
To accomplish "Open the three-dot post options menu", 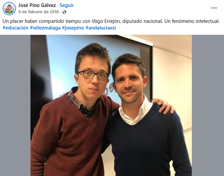I will tap(214, 8).
